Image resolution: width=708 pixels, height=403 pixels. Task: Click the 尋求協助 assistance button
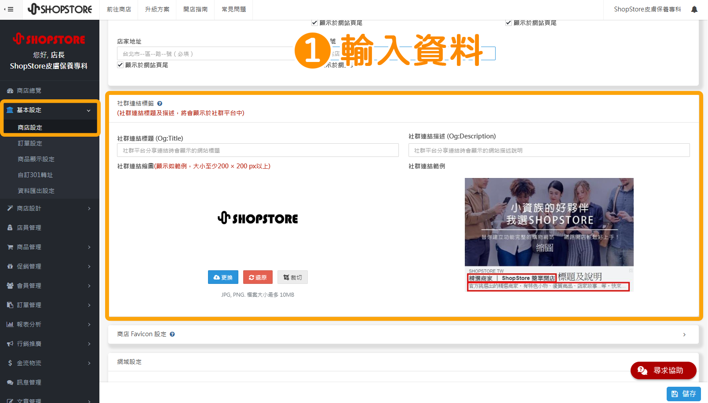(663, 370)
